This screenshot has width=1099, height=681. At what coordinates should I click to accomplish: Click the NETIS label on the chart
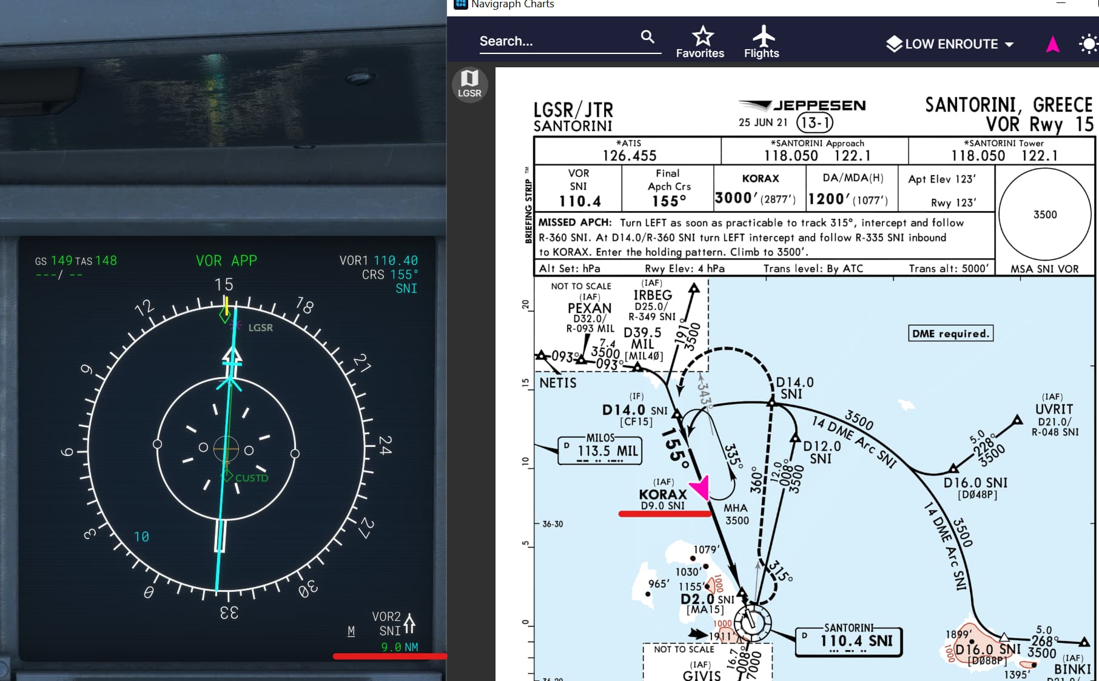point(557,383)
